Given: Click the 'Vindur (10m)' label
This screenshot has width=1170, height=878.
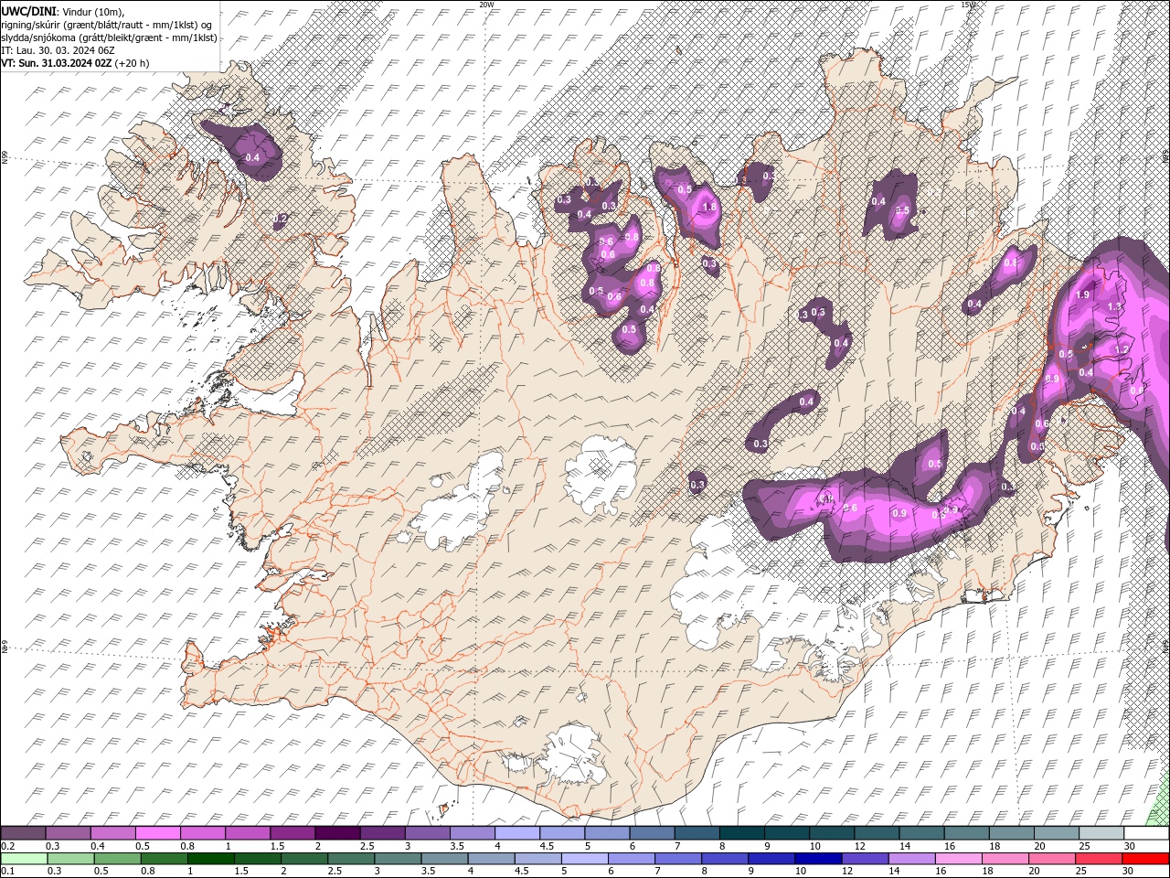Looking at the screenshot, I should [94, 10].
